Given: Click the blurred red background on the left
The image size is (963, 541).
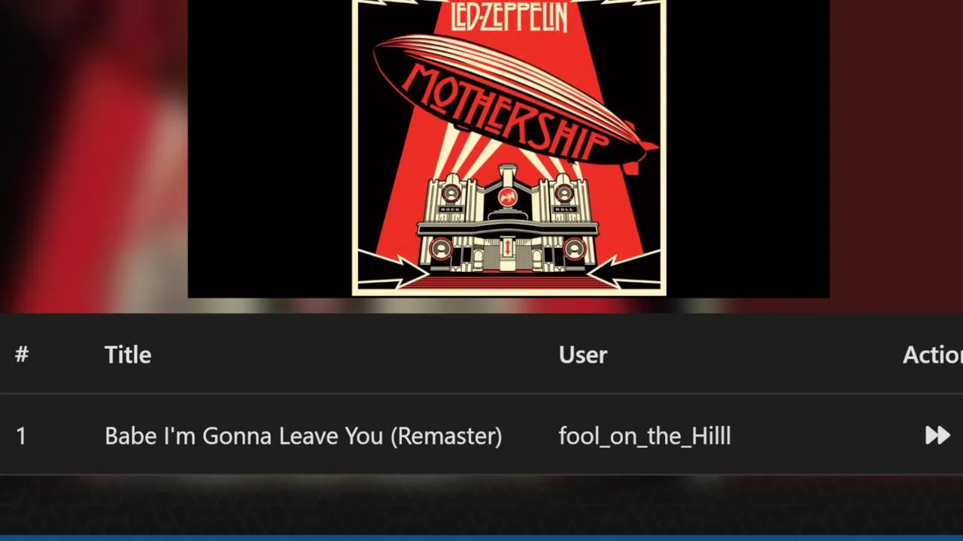Looking at the screenshot, I should 93,150.
